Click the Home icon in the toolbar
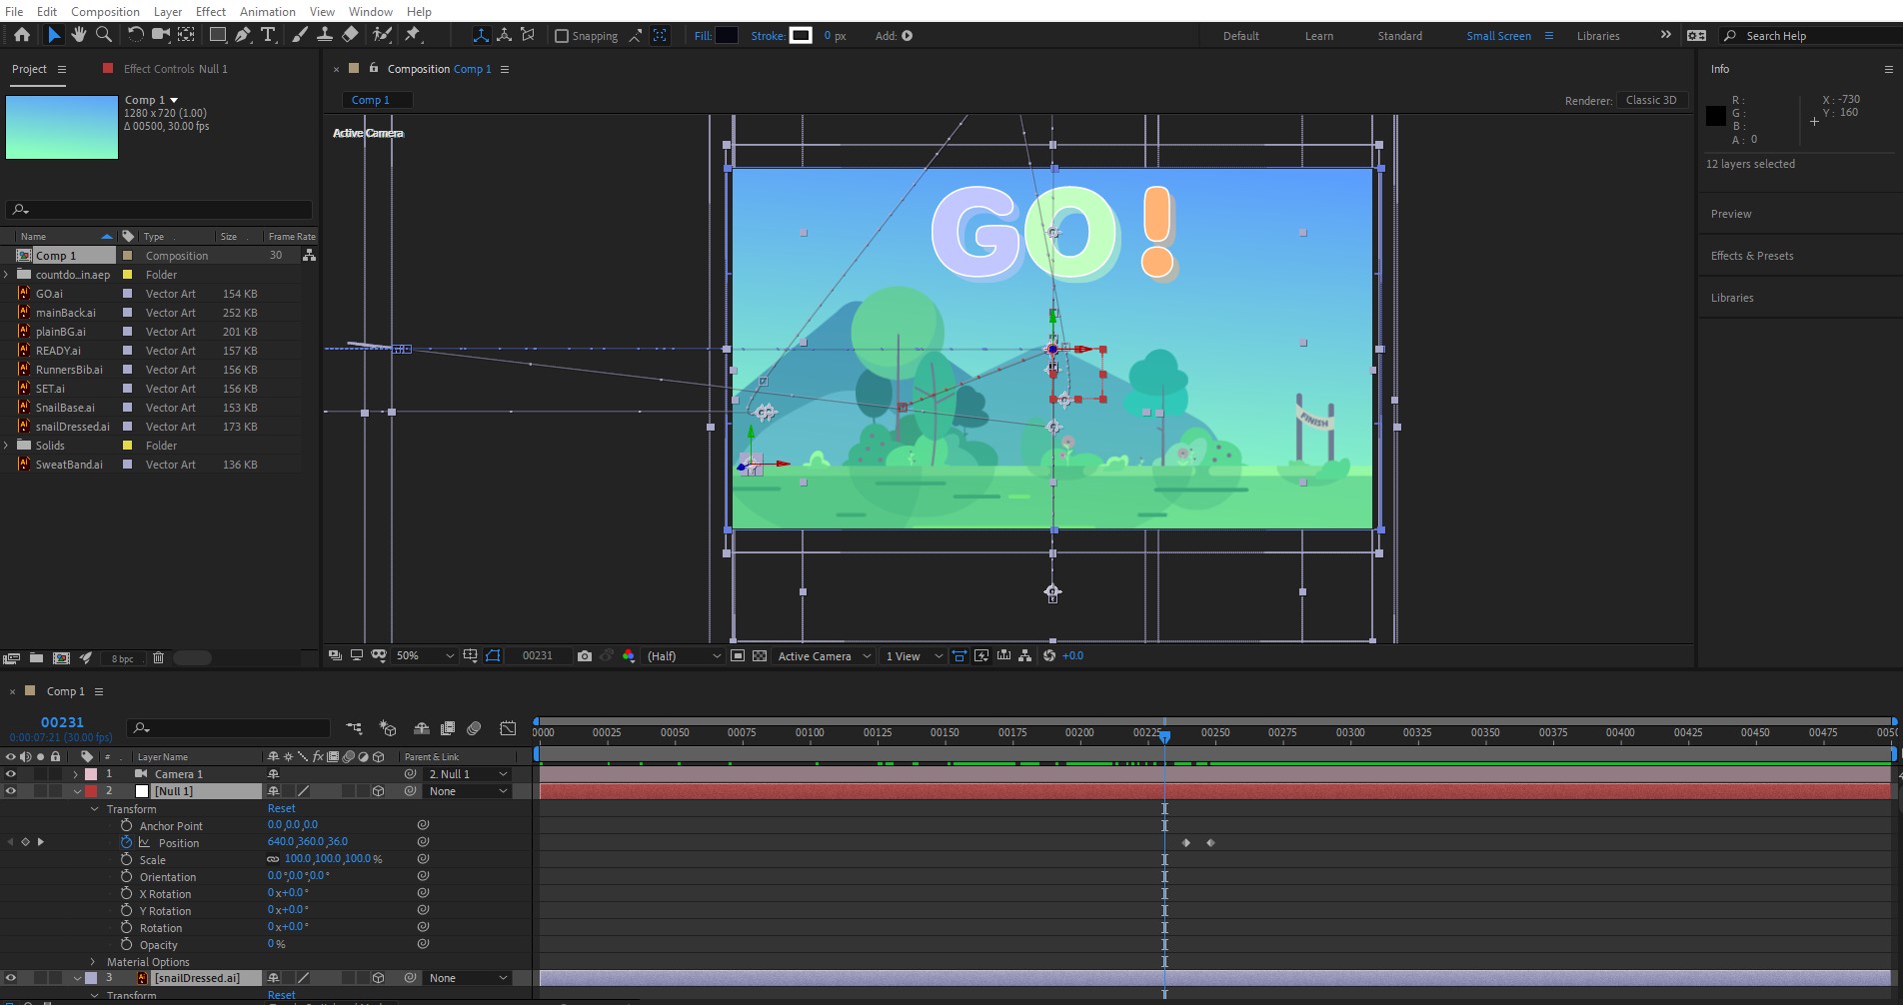Image resolution: width=1903 pixels, height=1005 pixels. point(22,35)
